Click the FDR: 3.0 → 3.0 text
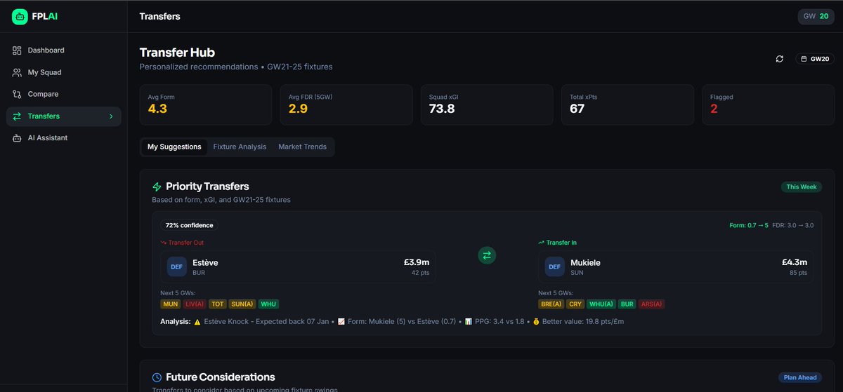843x392 pixels. 793,225
